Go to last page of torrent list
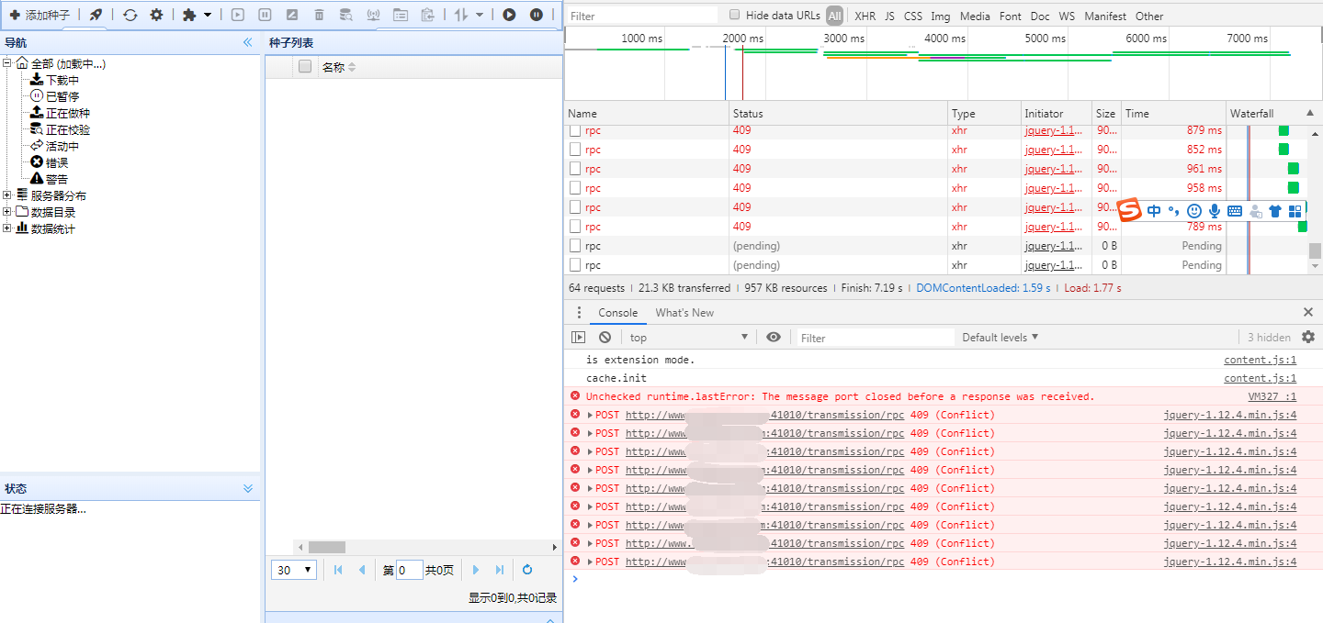The image size is (1323, 623). (x=499, y=570)
